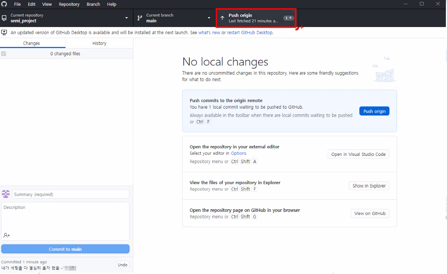The height and width of the screenshot is (274, 447).
Task: Toggle the select all changed files checkbox
Action: coord(3,54)
